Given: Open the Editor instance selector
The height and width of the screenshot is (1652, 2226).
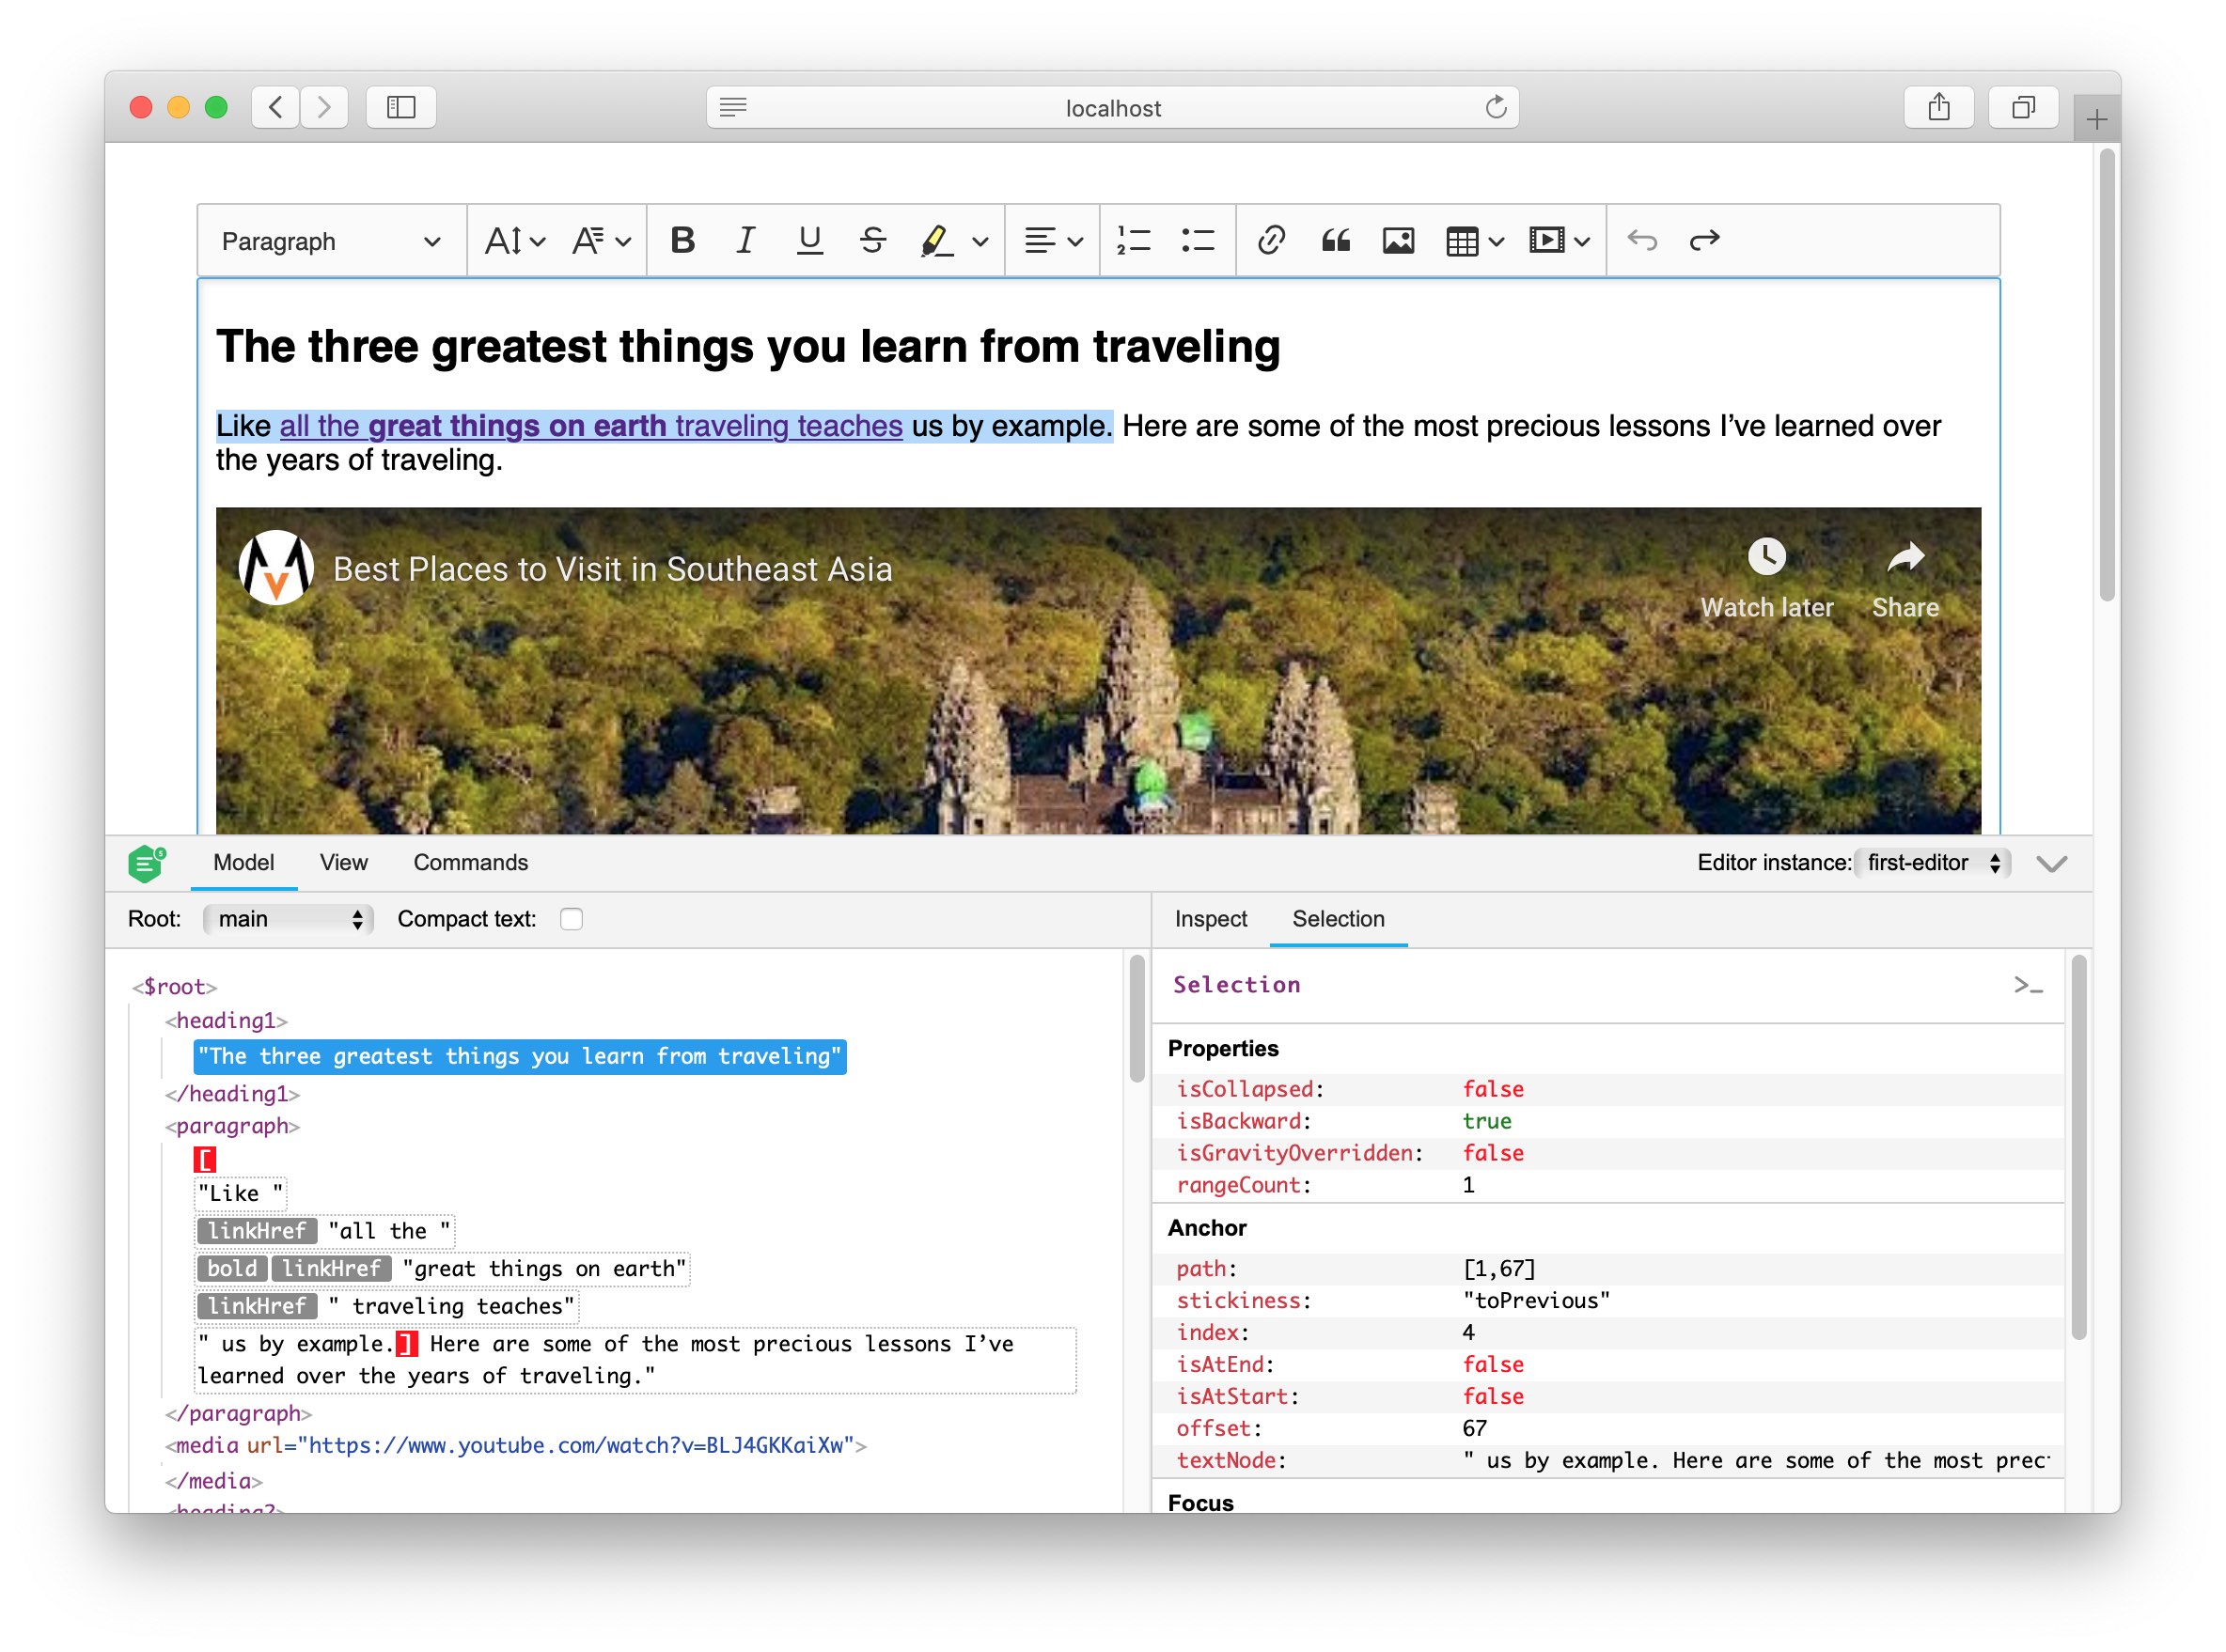Looking at the screenshot, I should coord(1931,863).
